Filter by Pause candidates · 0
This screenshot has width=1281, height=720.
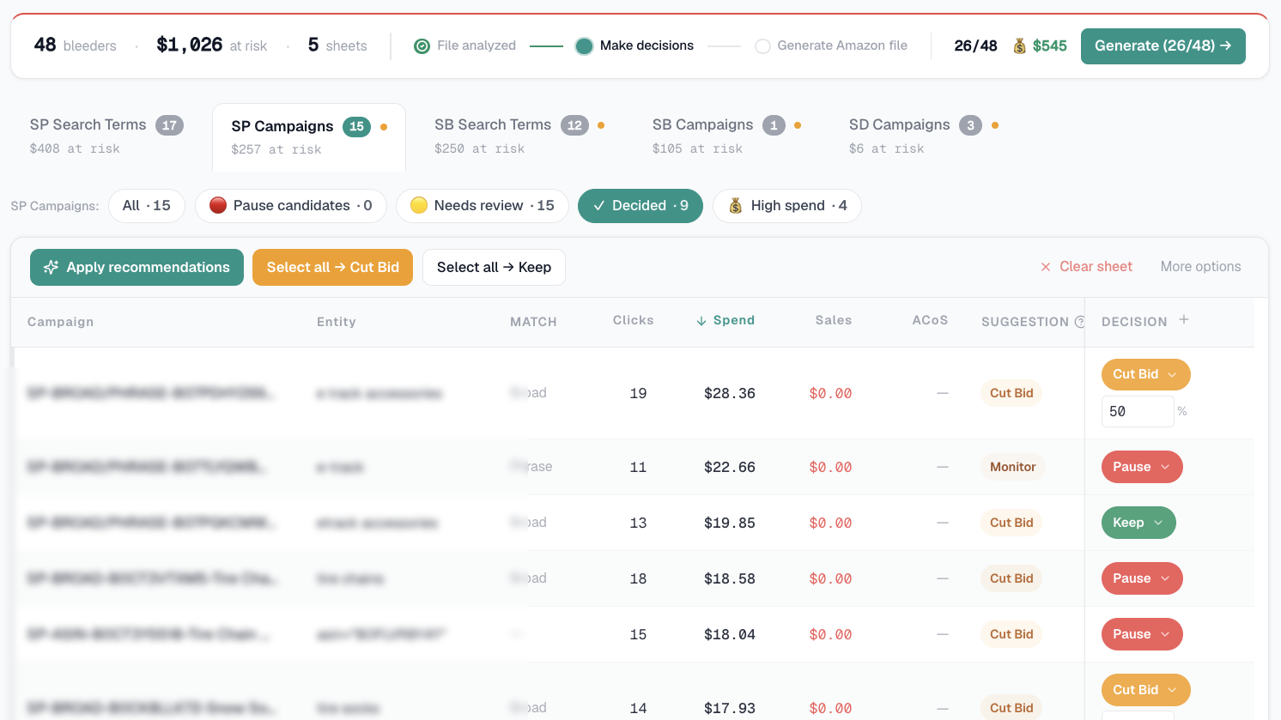291,206
